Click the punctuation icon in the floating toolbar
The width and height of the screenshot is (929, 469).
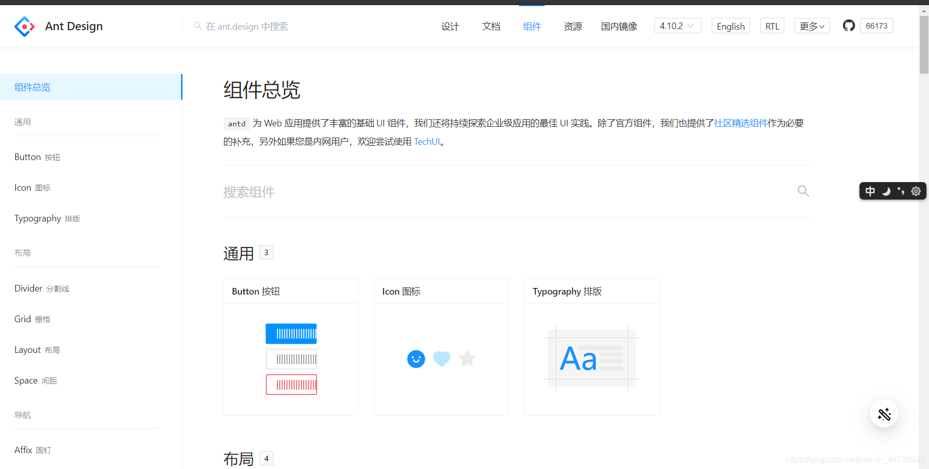[901, 191]
